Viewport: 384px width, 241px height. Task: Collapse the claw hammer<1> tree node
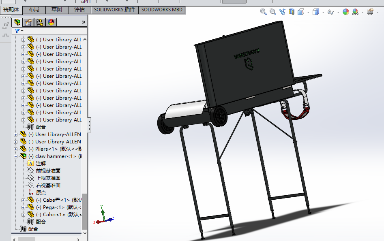pos(16,156)
